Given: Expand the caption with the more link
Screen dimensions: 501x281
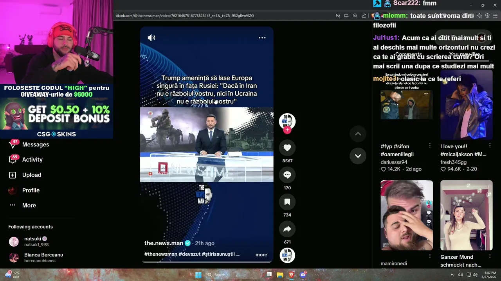Looking at the screenshot, I should 261,254.
